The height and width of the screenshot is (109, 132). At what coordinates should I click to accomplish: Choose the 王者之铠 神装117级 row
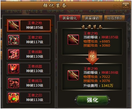(x=29, y=40)
